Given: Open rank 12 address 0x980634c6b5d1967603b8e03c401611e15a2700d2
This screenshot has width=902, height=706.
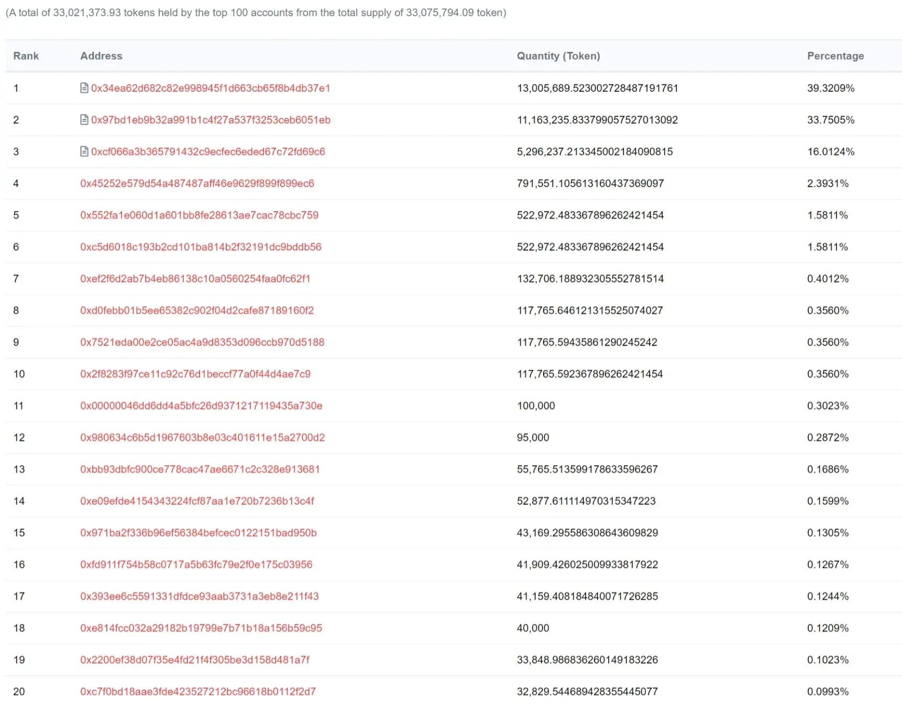Looking at the screenshot, I should [x=203, y=437].
